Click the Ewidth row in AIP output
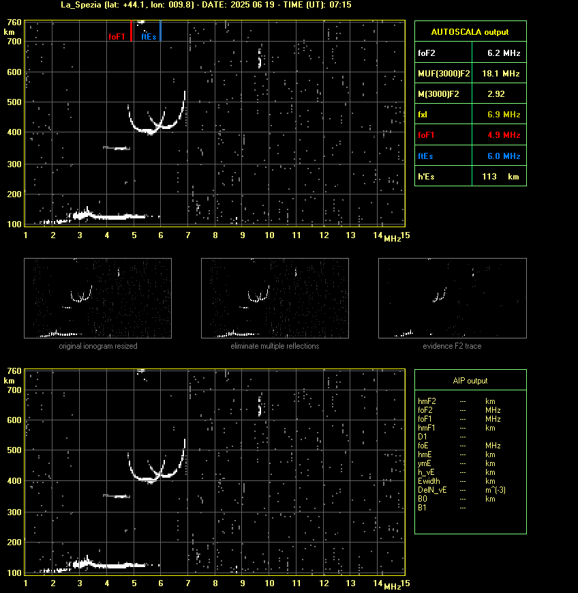The height and width of the screenshot is (593, 578). click(457, 481)
